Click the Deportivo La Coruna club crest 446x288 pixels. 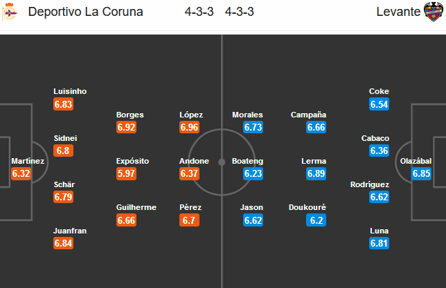pyautogui.click(x=10, y=12)
